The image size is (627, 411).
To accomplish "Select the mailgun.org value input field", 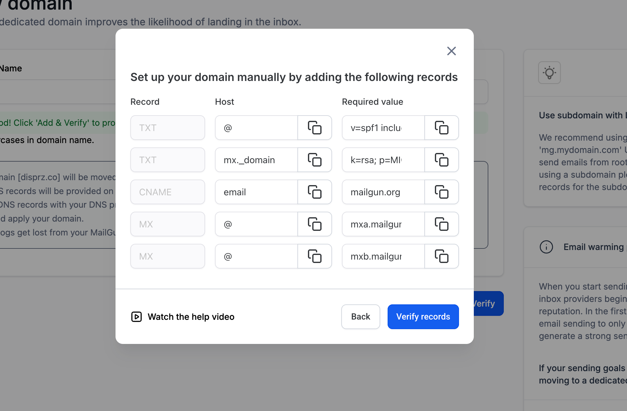I will point(383,192).
